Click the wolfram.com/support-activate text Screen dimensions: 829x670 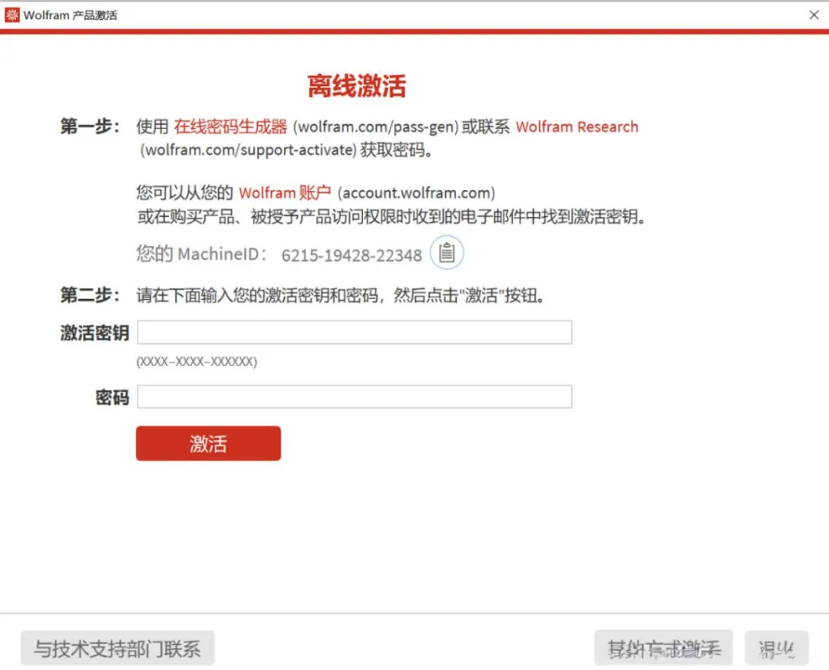tap(249, 150)
